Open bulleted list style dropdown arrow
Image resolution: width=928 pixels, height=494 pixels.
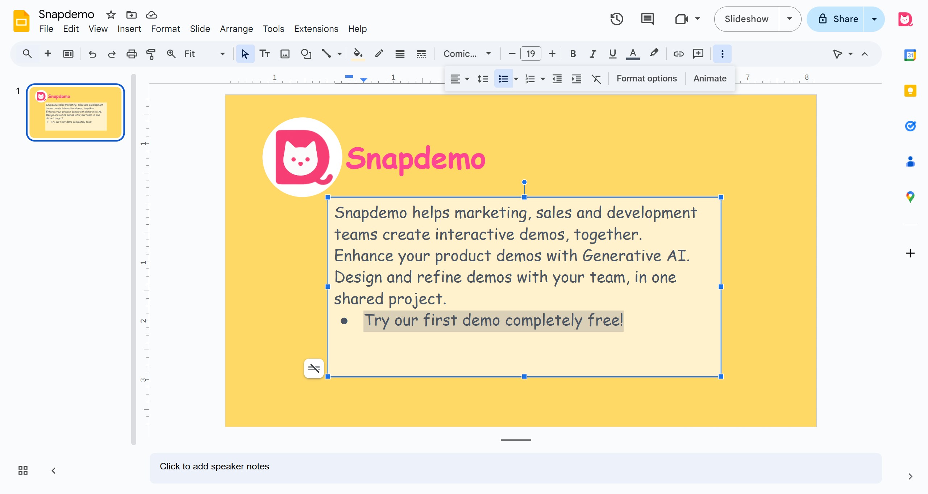pos(516,79)
